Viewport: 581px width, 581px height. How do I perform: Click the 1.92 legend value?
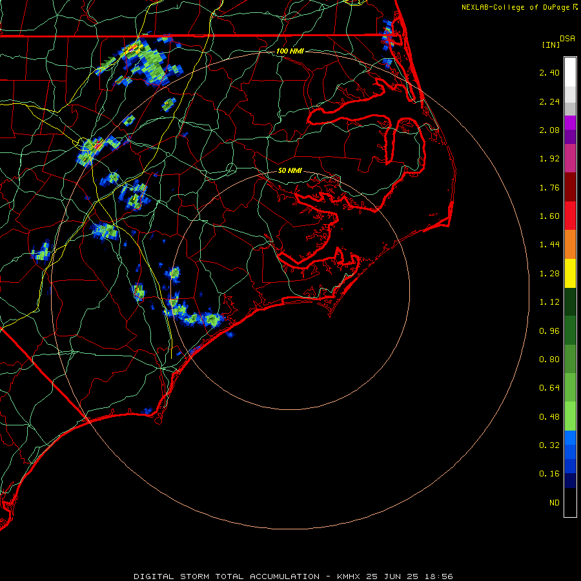(x=549, y=159)
